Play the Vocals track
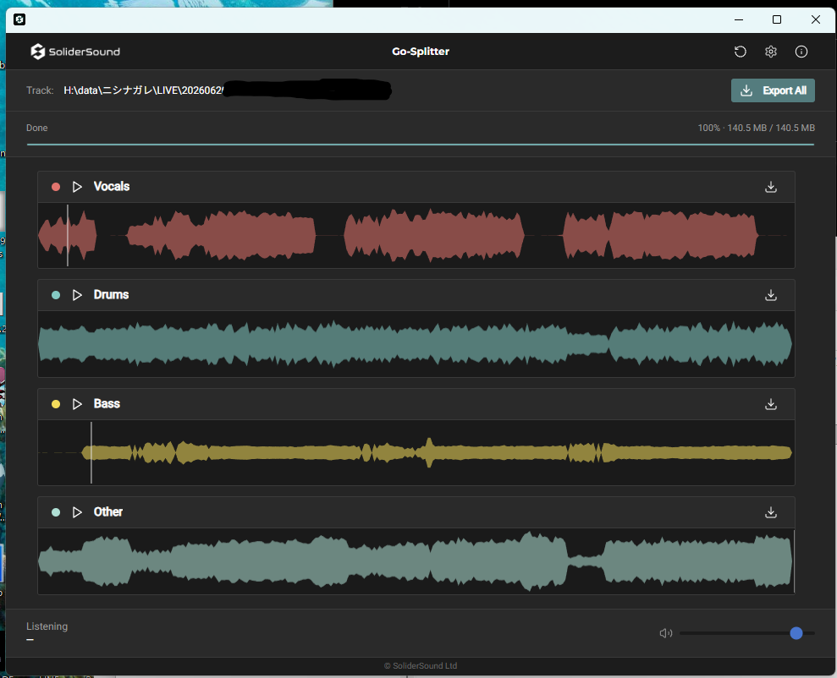The image size is (837, 678). pyautogui.click(x=77, y=187)
